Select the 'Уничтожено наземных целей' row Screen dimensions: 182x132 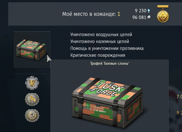coord(100,41)
